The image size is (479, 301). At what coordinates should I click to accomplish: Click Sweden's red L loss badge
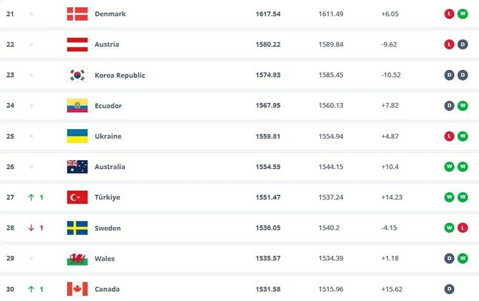(463, 228)
